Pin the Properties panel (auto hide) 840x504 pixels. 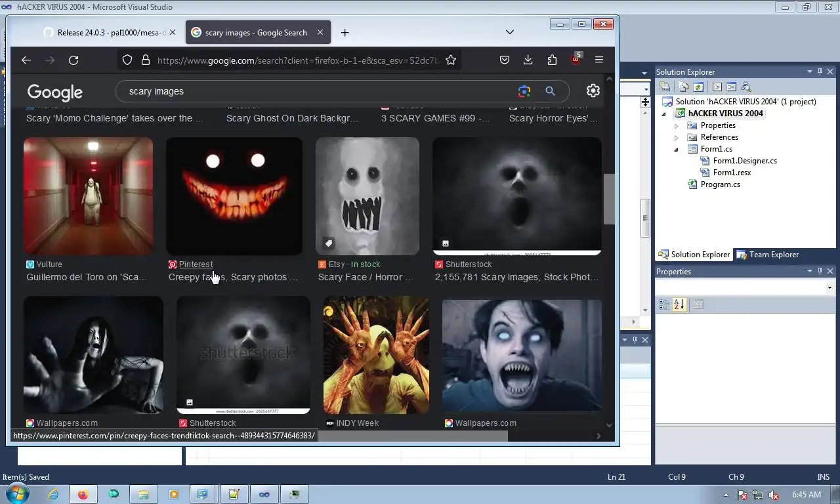click(x=820, y=272)
